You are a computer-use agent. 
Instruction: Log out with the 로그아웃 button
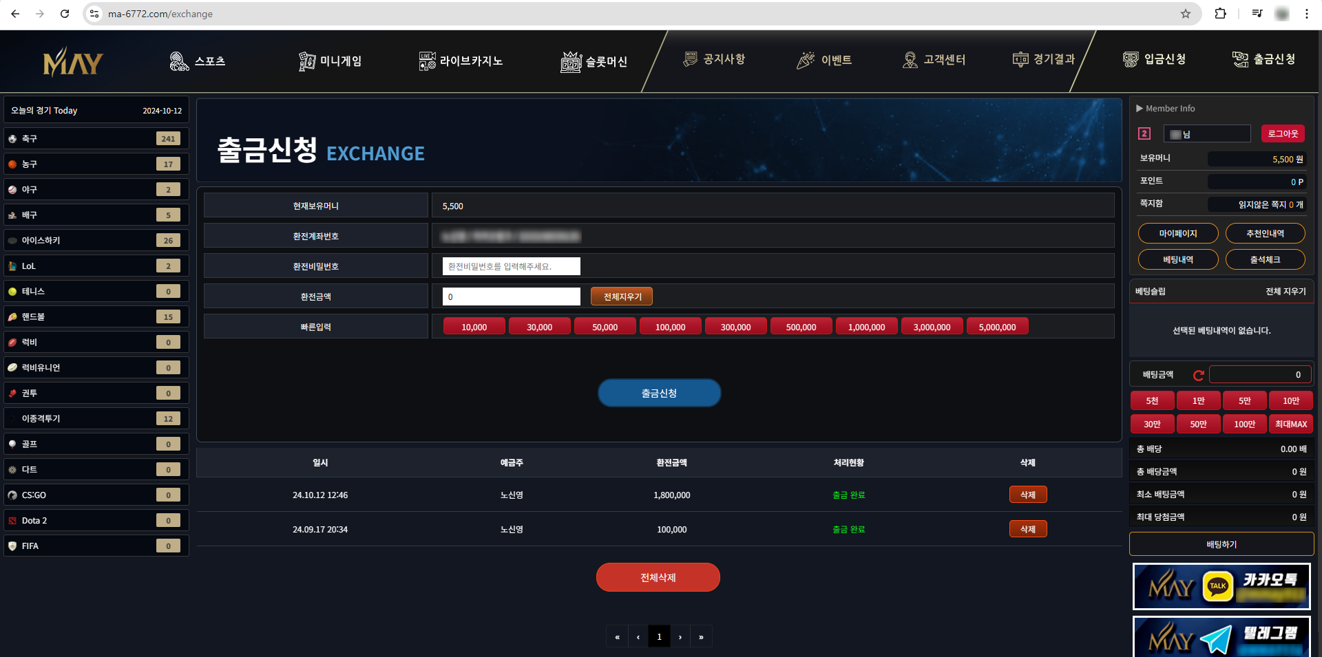[1283, 133]
